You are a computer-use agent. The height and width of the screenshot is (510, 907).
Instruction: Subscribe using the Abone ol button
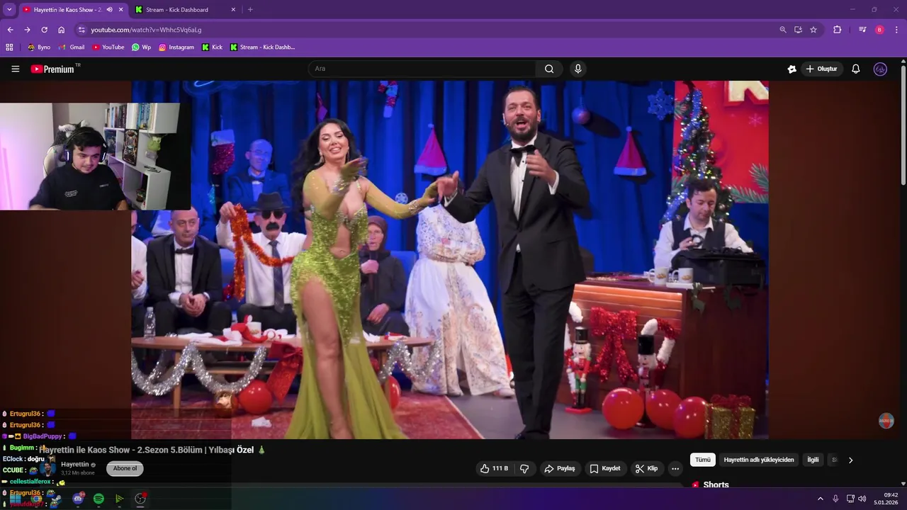125,468
